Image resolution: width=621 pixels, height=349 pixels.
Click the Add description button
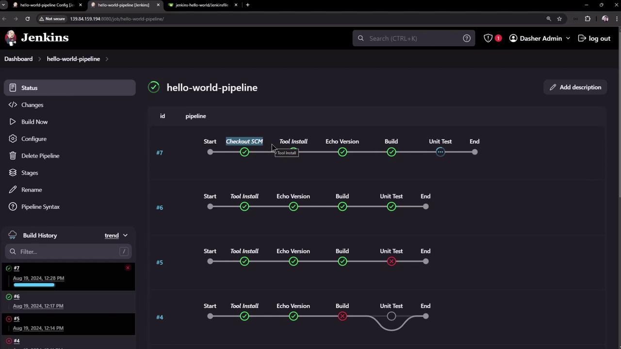(x=575, y=87)
